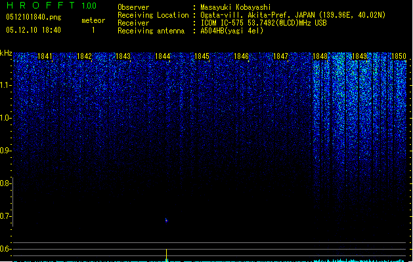Click the antenna value A504HB(yagi 4el)
The height and width of the screenshot is (262, 413).
pyautogui.click(x=232, y=31)
